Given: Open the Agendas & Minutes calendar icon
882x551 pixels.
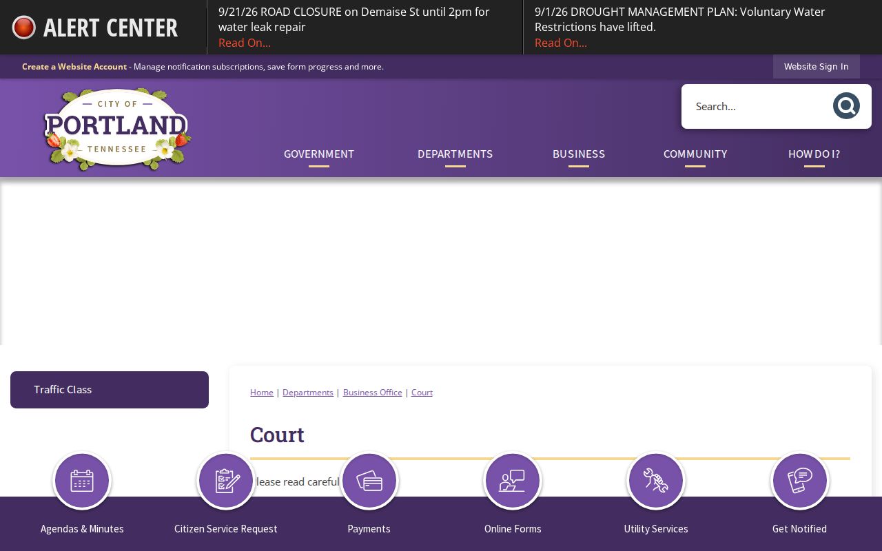Looking at the screenshot, I should 82,480.
